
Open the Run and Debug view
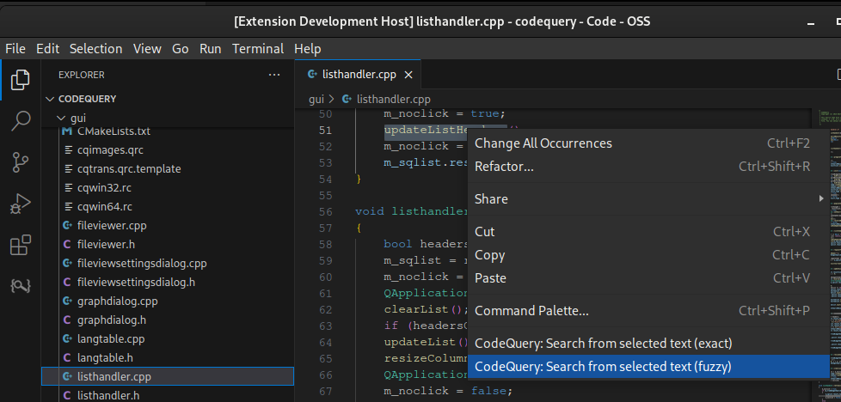pos(21,204)
